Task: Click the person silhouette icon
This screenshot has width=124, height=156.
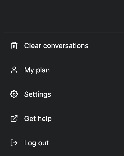Action: click(x=14, y=70)
